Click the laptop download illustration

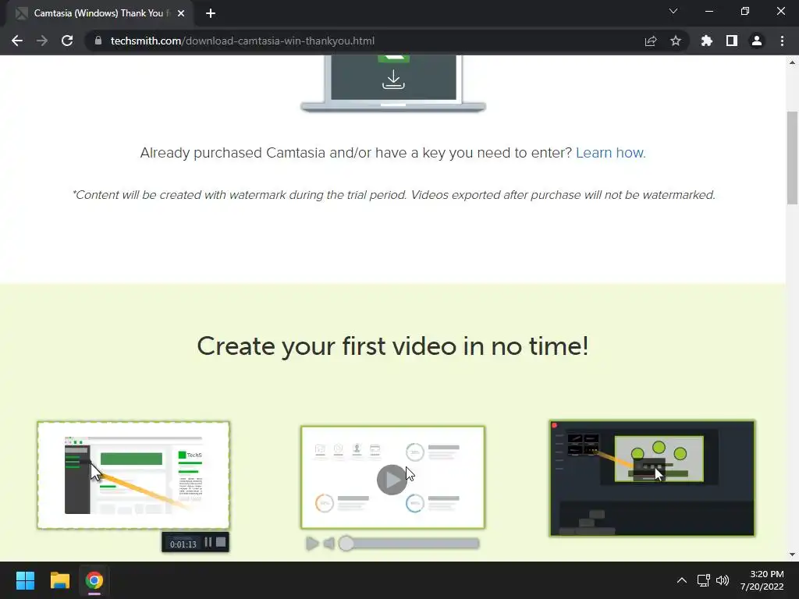[393, 83]
